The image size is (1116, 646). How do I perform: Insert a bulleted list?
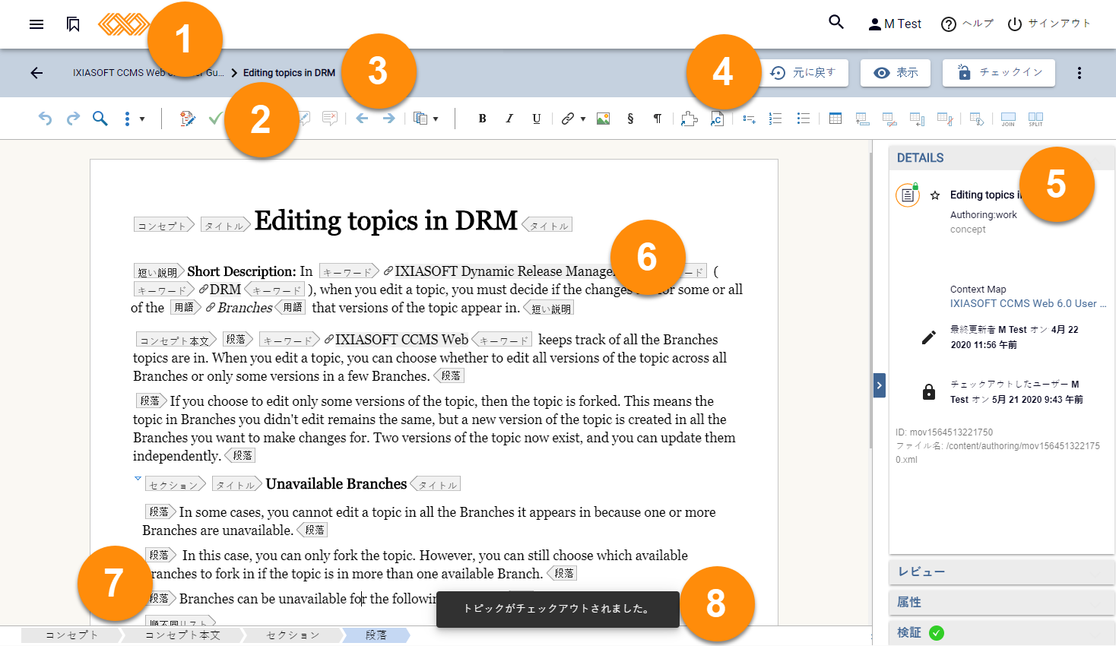pos(804,119)
